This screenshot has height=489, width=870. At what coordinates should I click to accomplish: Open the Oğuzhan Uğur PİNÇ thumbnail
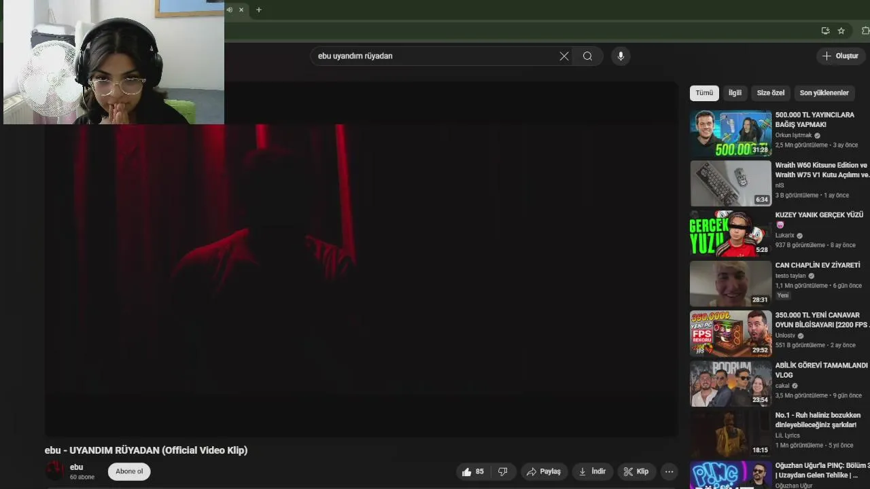(x=731, y=475)
